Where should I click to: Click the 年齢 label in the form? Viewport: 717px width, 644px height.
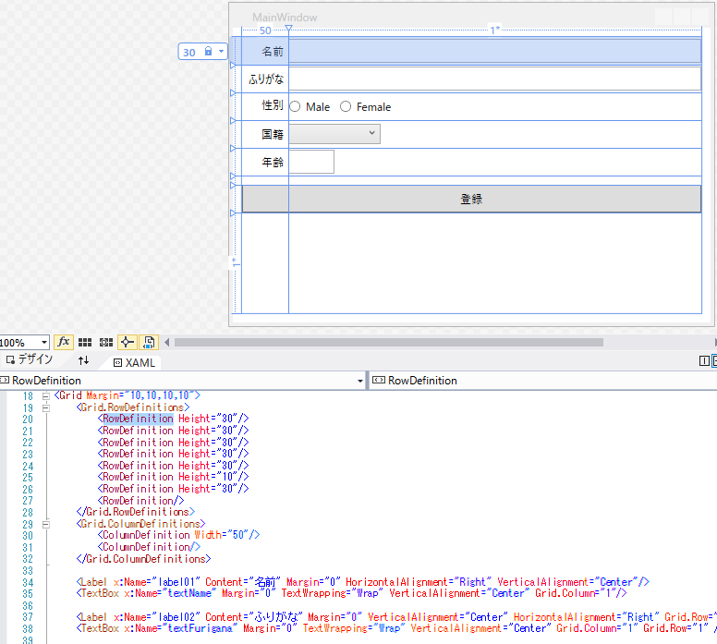coord(273,162)
